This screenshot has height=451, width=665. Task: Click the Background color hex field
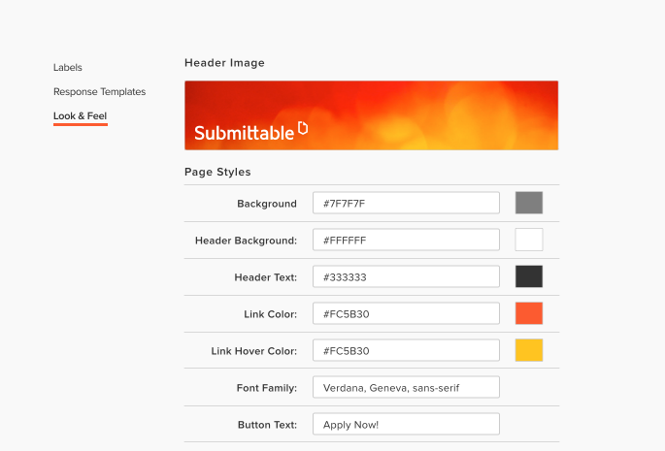[x=406, y=203]
